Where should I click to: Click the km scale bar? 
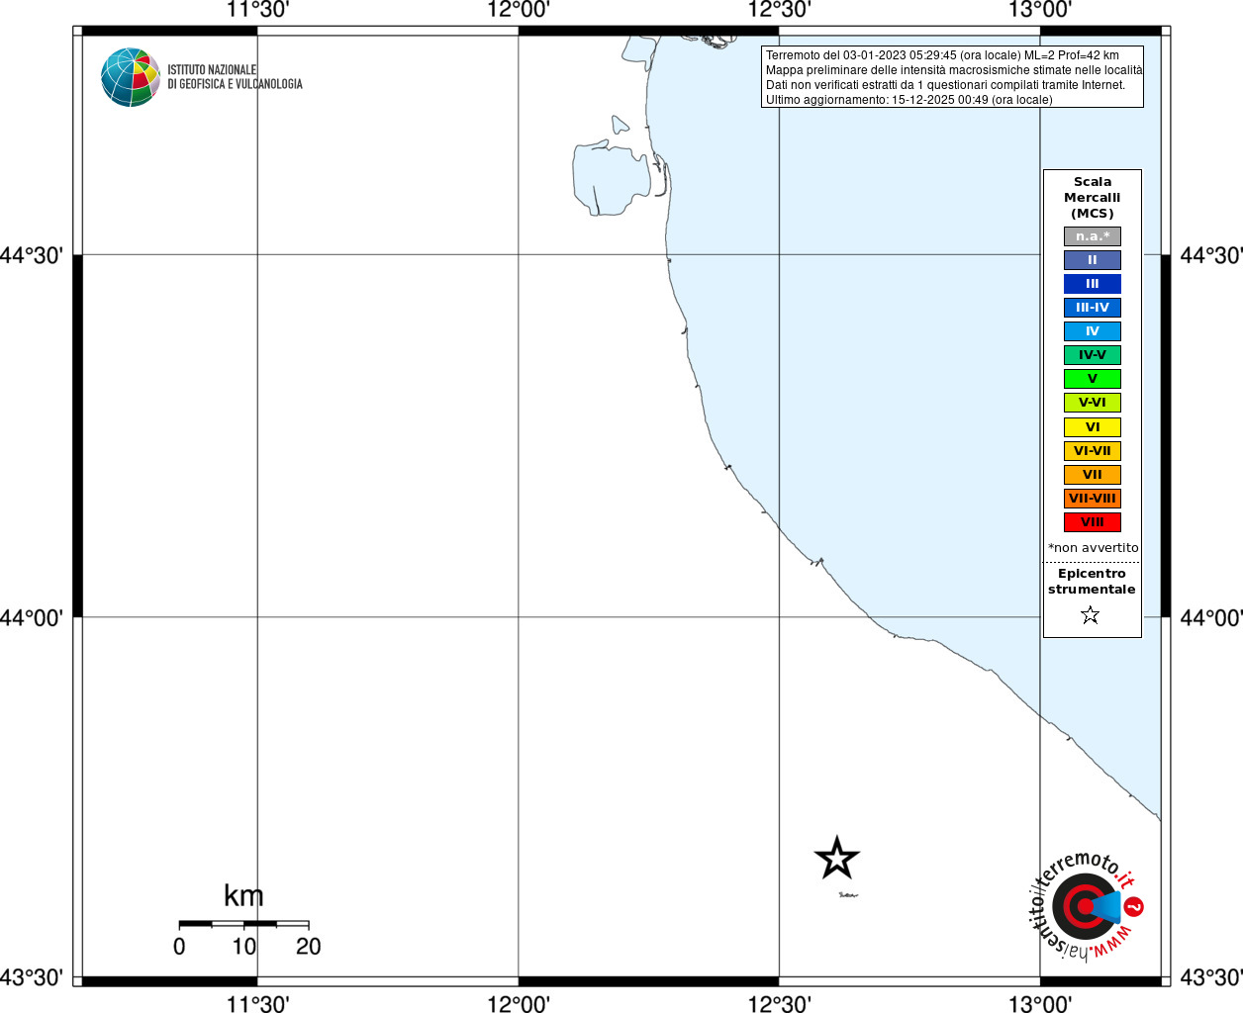pyautogui.click(x=243, y=924)
